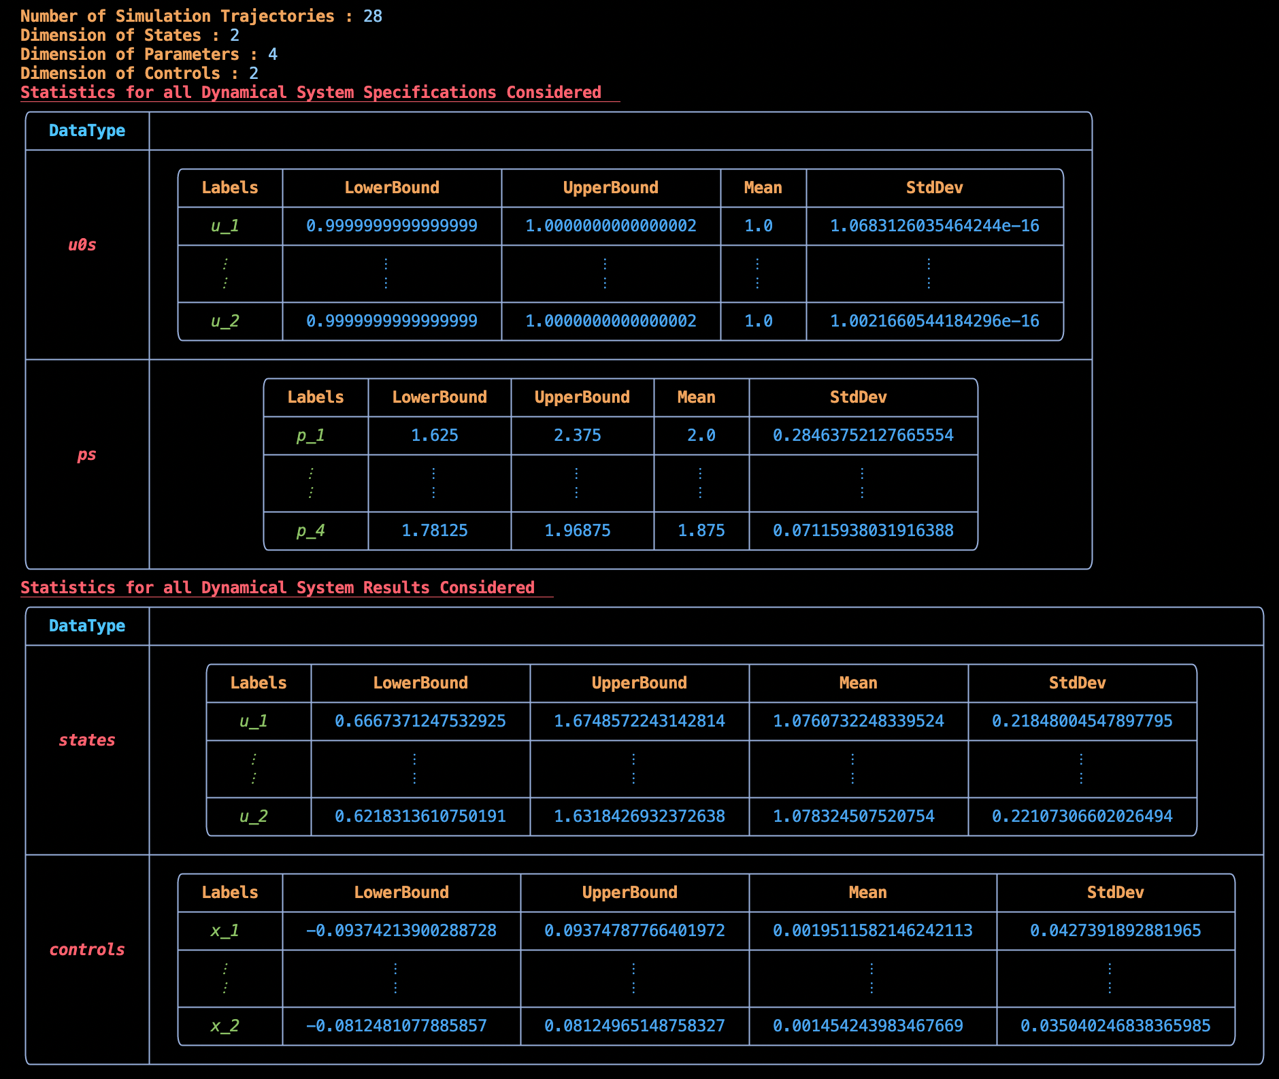Click the Dimension of Parameters line
This screenshot has width=1279, height=1079.
tap(148, 54)
